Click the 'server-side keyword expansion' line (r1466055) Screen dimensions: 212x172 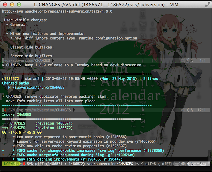tap(84, 141)
